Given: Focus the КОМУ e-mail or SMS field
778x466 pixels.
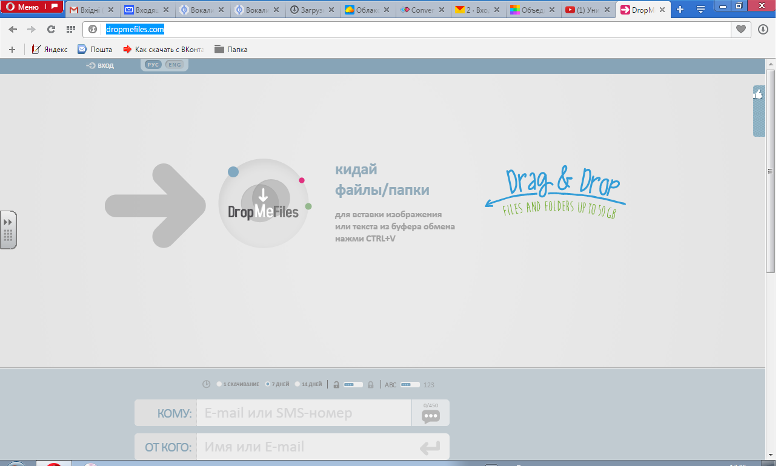Looking at the screenshot, I should point(304,413).
